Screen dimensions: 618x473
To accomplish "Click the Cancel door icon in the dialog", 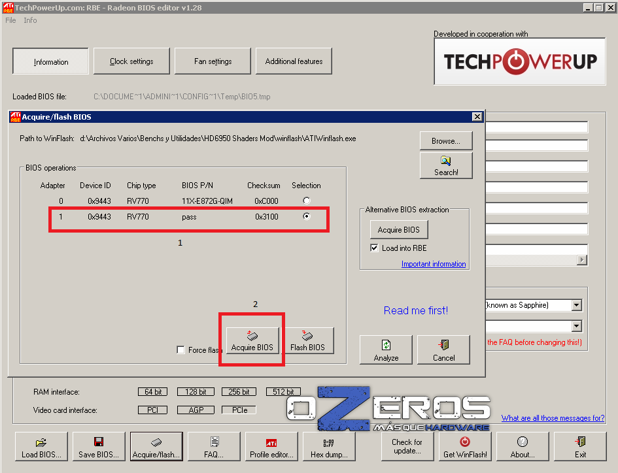I will click(x=443, y=345).
